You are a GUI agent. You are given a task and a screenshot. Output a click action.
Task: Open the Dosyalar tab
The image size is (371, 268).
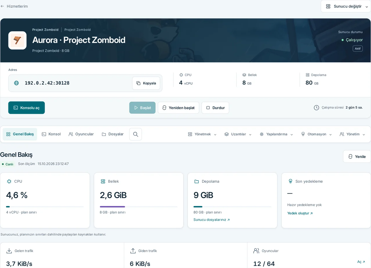click(113, 134)
